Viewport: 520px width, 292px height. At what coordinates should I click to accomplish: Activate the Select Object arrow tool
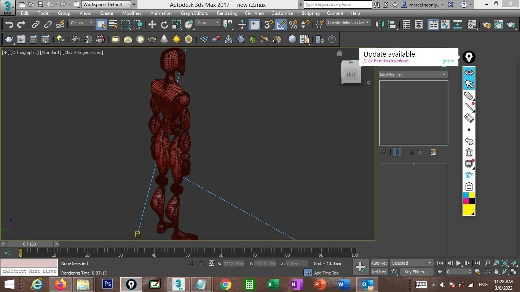(101, 24)
